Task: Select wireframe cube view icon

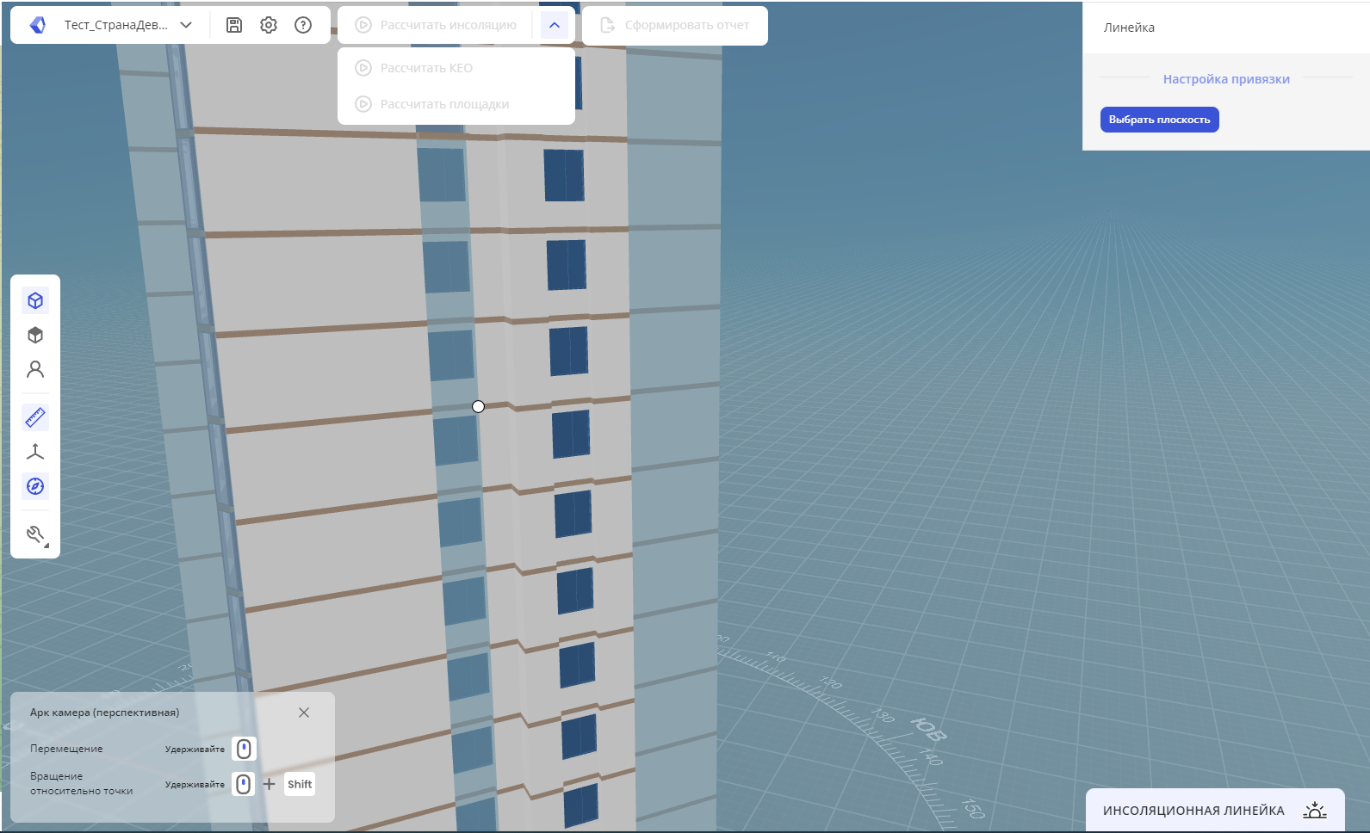Action: (x=35, y=300)
